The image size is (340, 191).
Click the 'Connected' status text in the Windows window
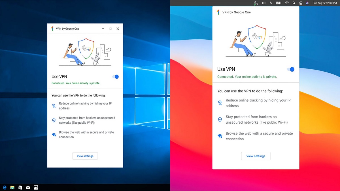[x=76, y=83]
